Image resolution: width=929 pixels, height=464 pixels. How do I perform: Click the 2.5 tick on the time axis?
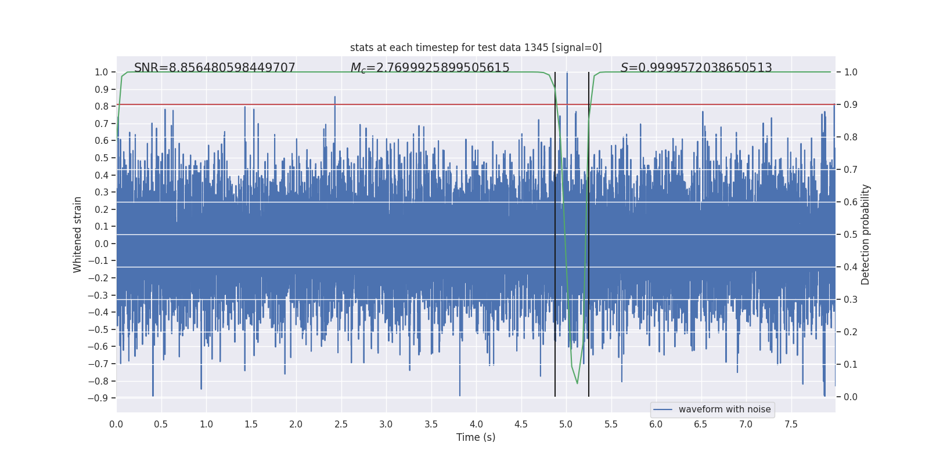point(341,425)
